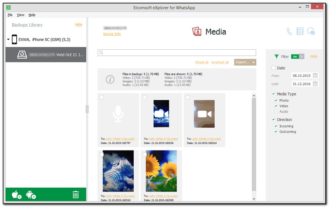This screenshot has width=329, height=207.
Task: Uncheck the Incoming direction checkbox
Action: coord(276,126)
